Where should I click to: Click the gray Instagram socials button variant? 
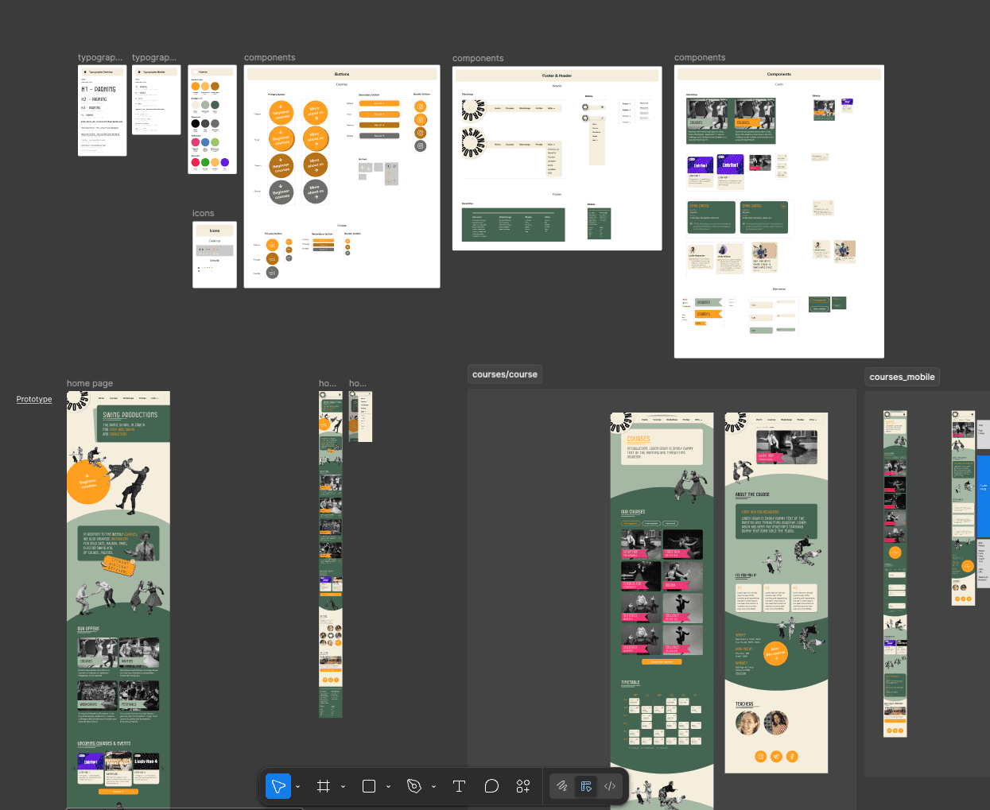[x=420, y=145]
